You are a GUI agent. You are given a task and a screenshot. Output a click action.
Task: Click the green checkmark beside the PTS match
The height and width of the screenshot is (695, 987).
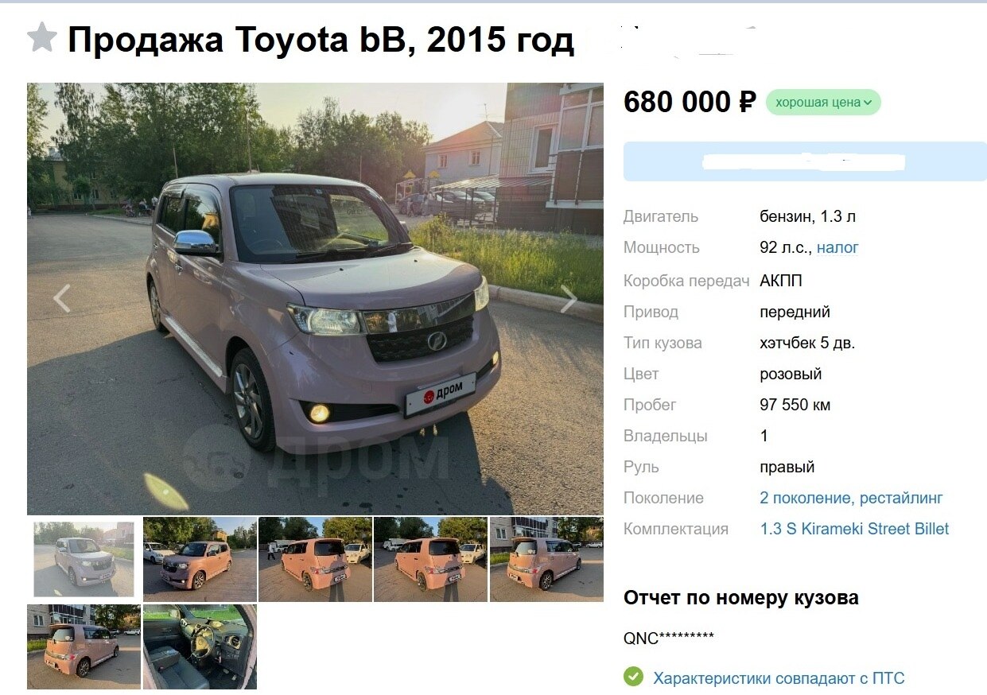(633, 678)
